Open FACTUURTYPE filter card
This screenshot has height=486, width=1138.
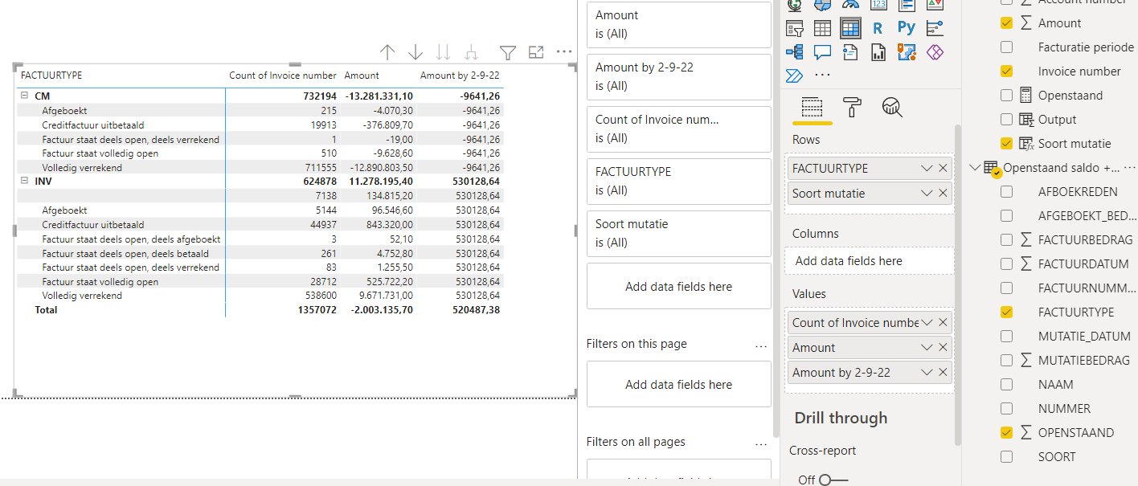pyautogui.click(x=679, y=182)
